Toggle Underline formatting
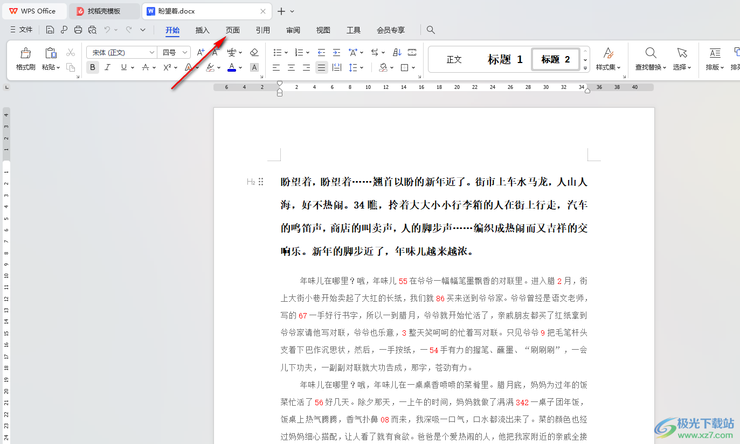 pyautogui.click(x=124, y=67)
